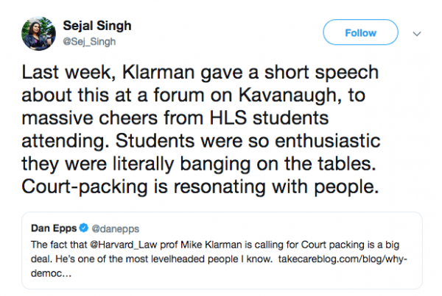Expand the tweet options chevron beside Follow
The image size is (442, 296).
point(417,33)
